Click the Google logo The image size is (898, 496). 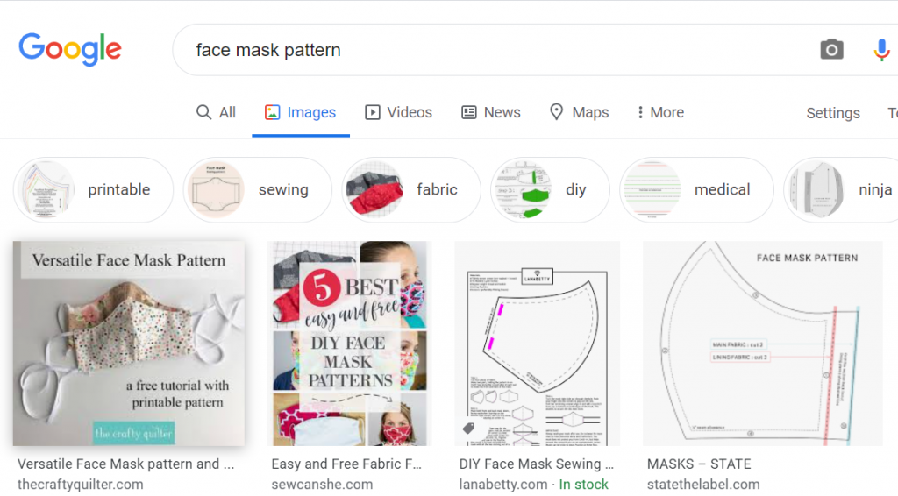click(70, 49)
